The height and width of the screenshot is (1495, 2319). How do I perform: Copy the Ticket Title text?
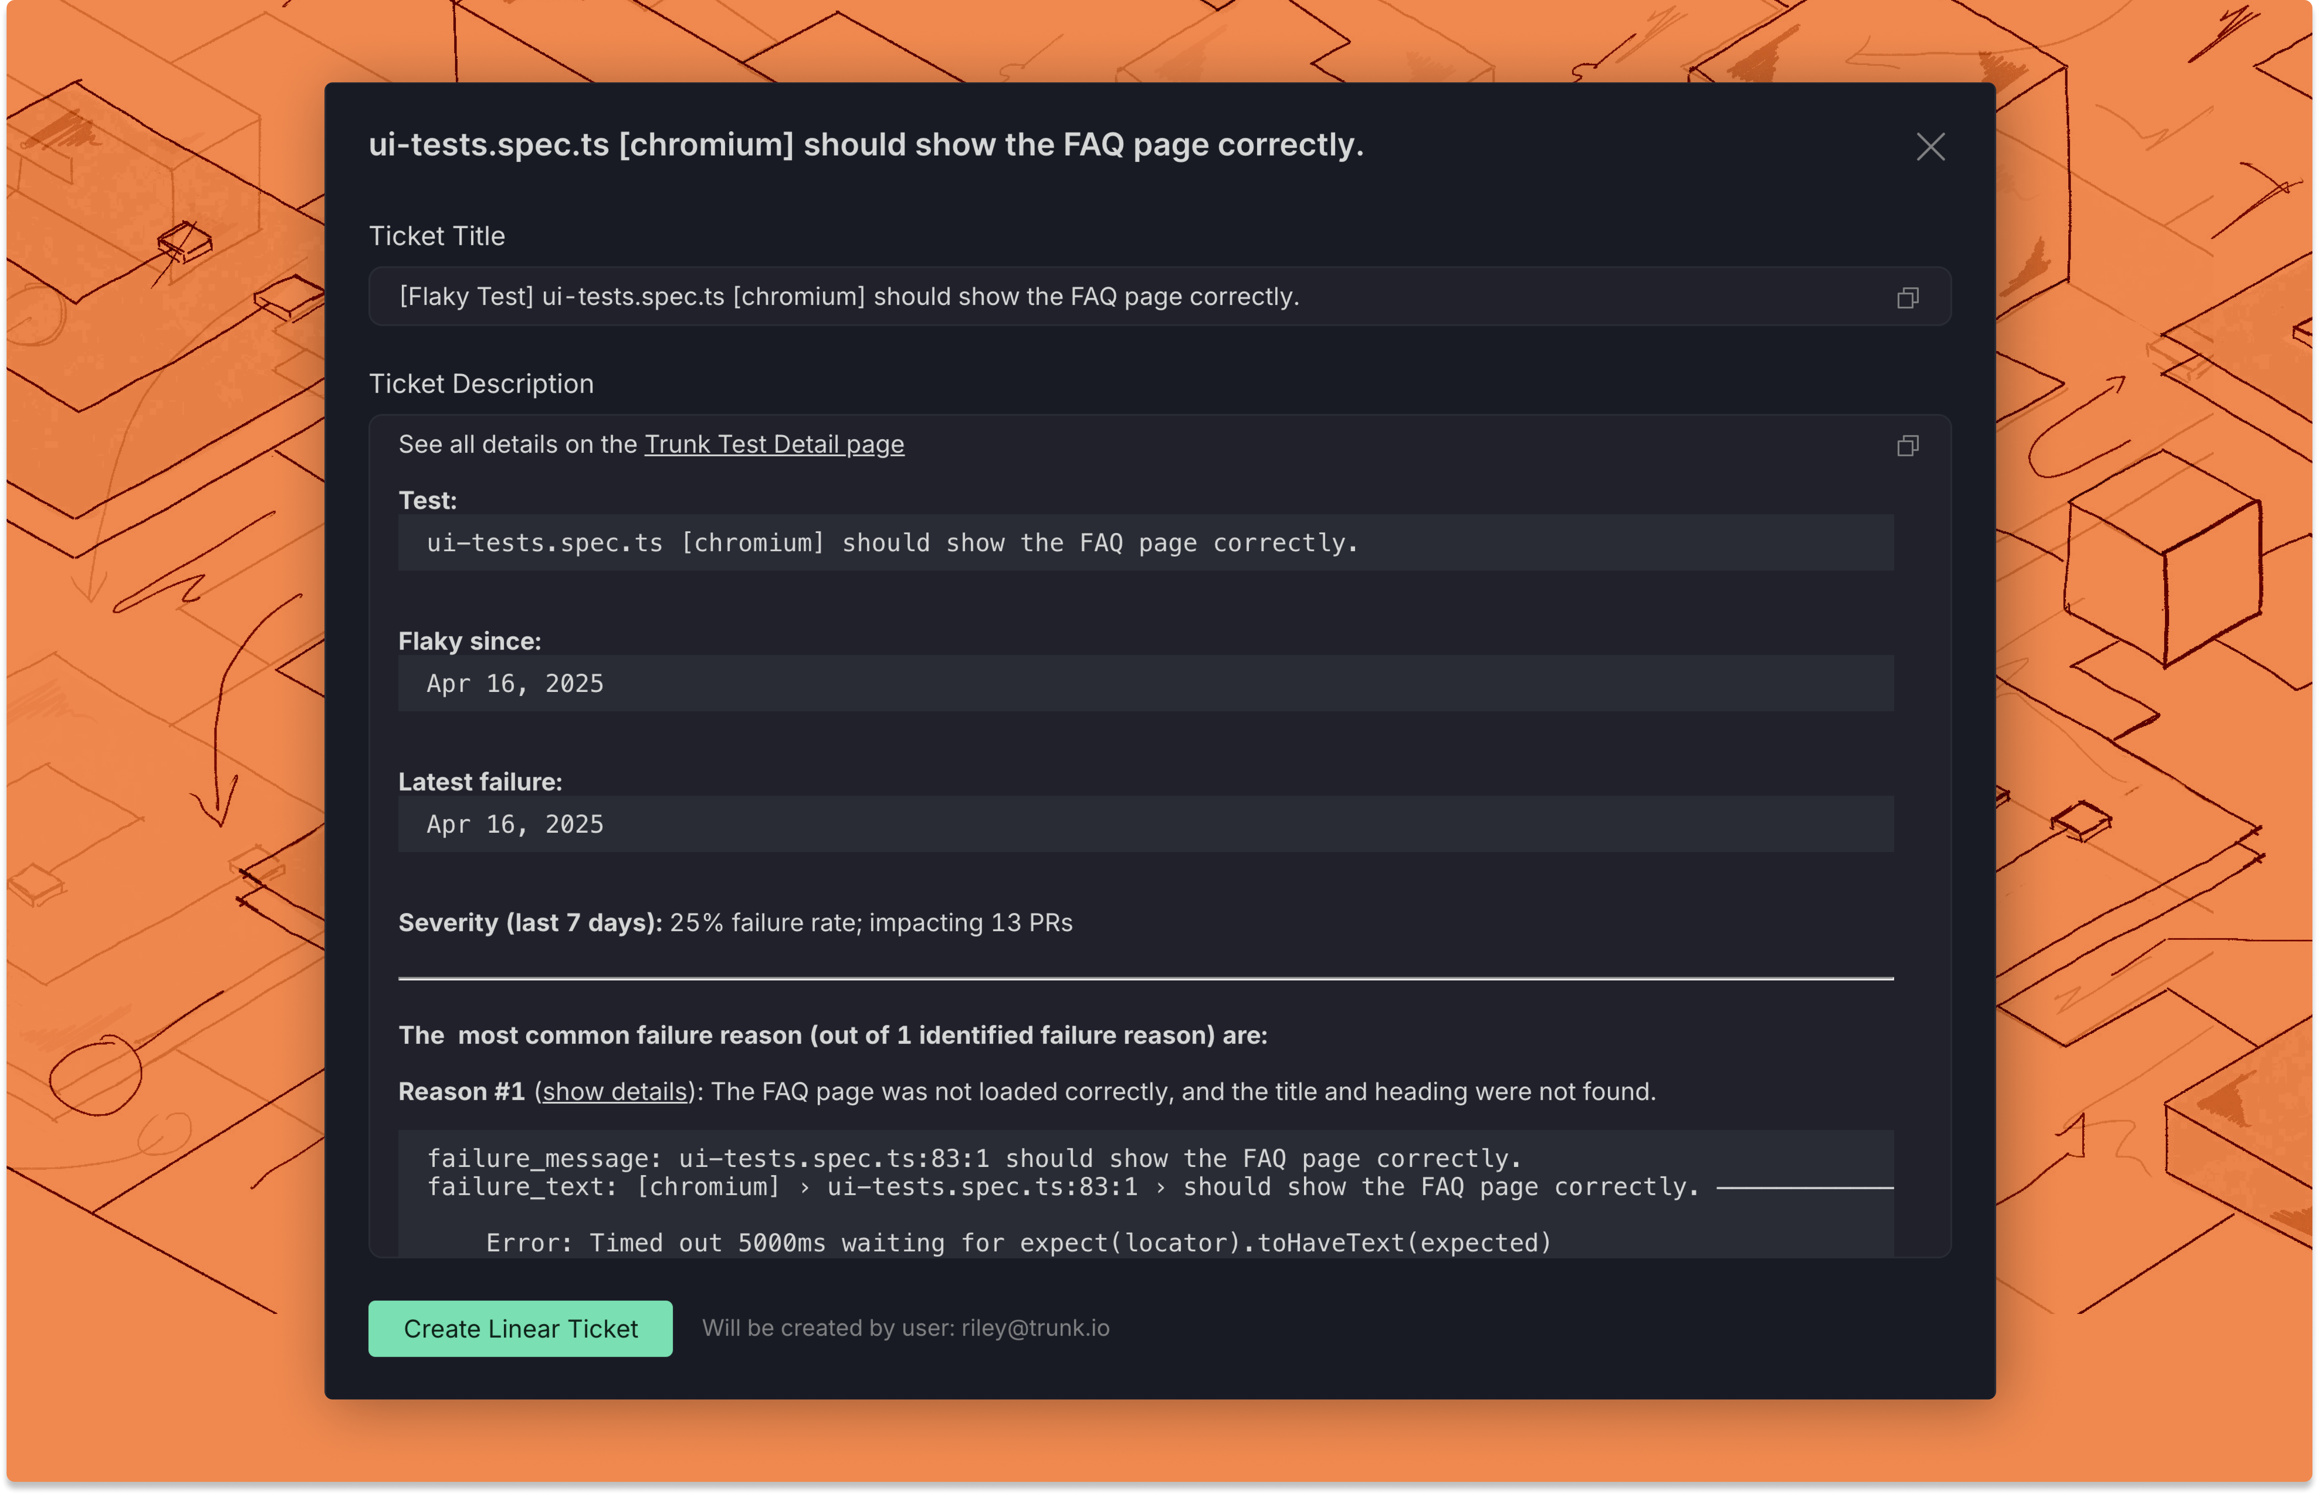coord(1907,297)
